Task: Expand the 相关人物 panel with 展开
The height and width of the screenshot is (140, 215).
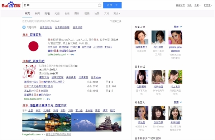Action: [x=178, y=27]
